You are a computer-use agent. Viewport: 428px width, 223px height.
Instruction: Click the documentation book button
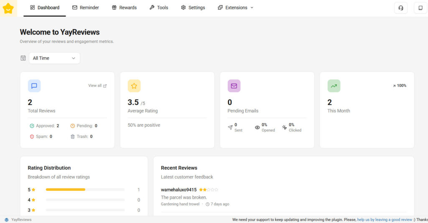click(x=420, y=8)
